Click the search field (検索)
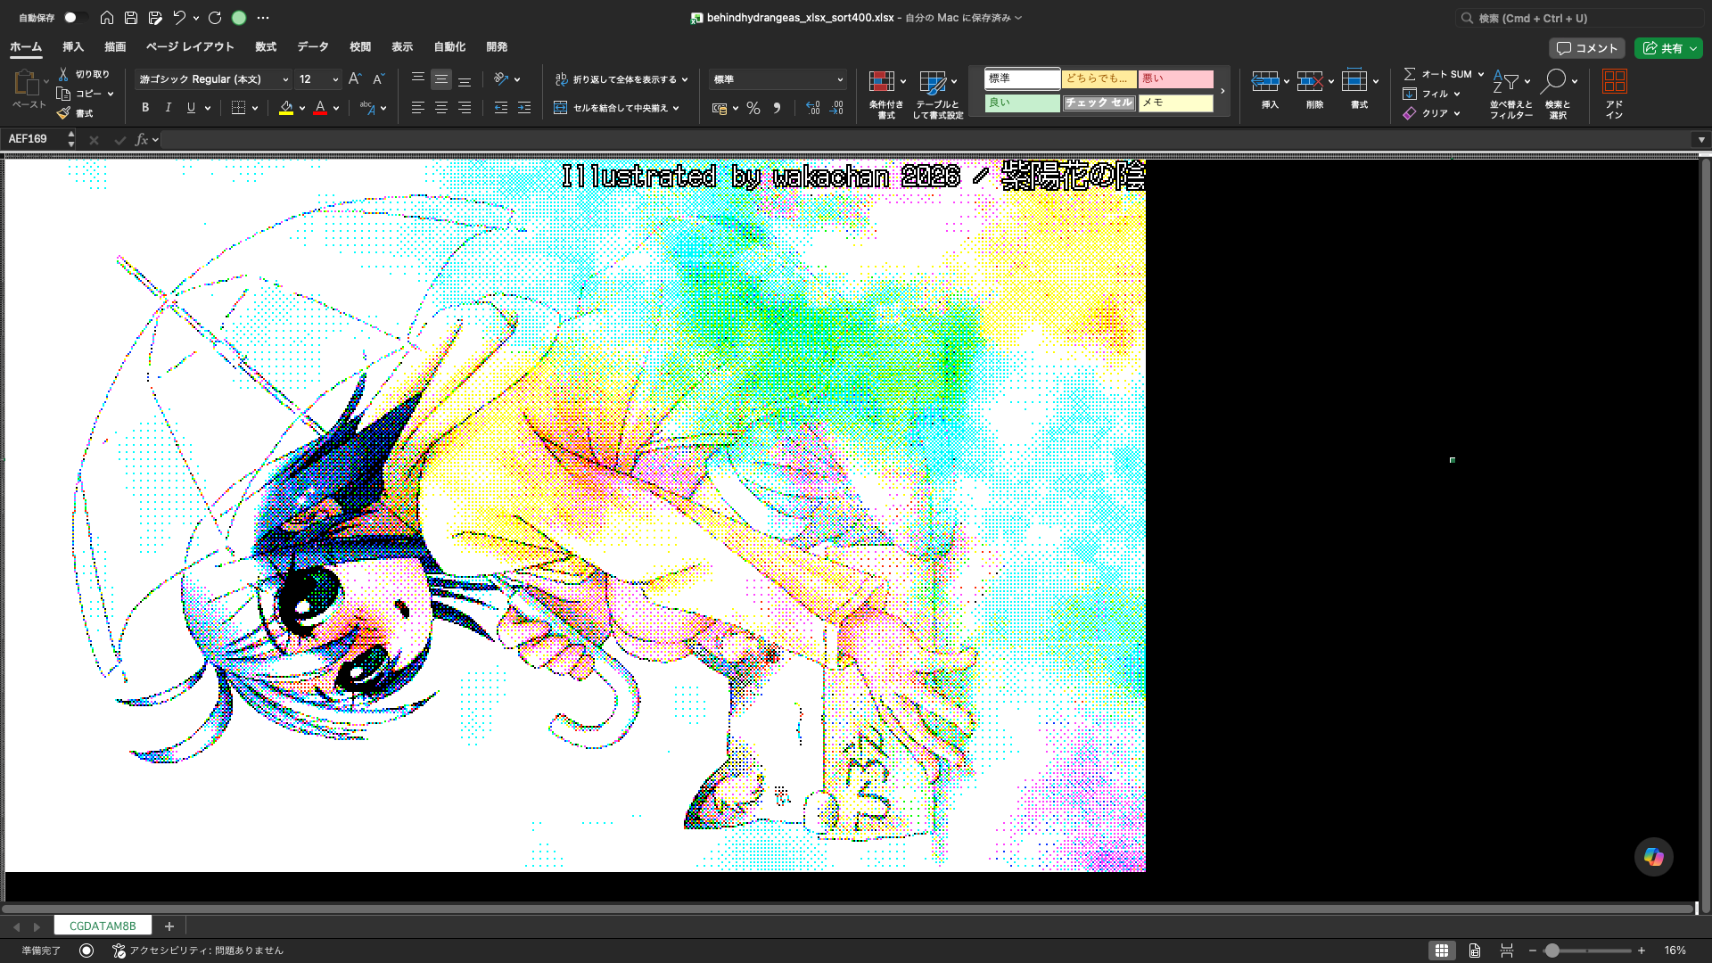This screenshot has height=963, width=1712. coord(1579,18)
